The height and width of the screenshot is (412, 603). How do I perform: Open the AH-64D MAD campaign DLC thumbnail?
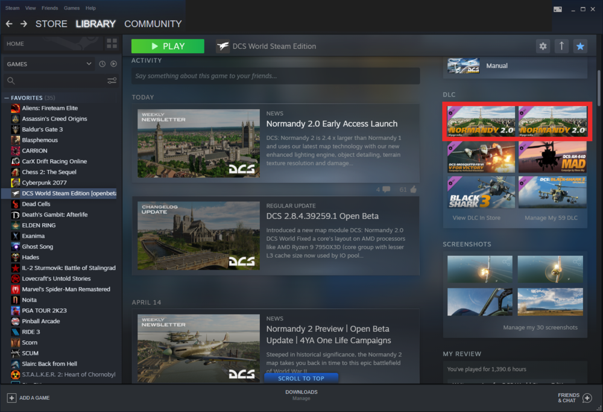click(552, 157)
